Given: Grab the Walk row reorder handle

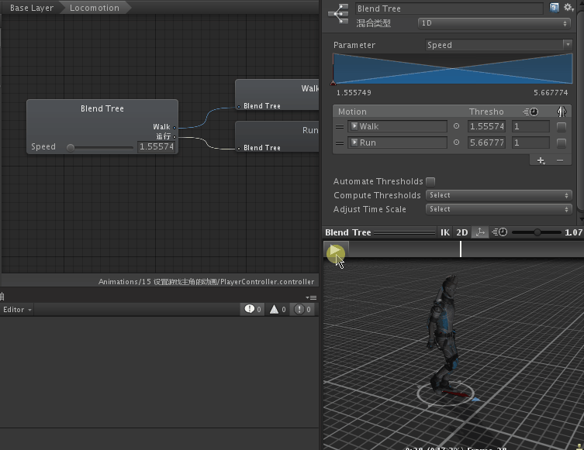Looking at the screenshot, I should coord(340,126).
